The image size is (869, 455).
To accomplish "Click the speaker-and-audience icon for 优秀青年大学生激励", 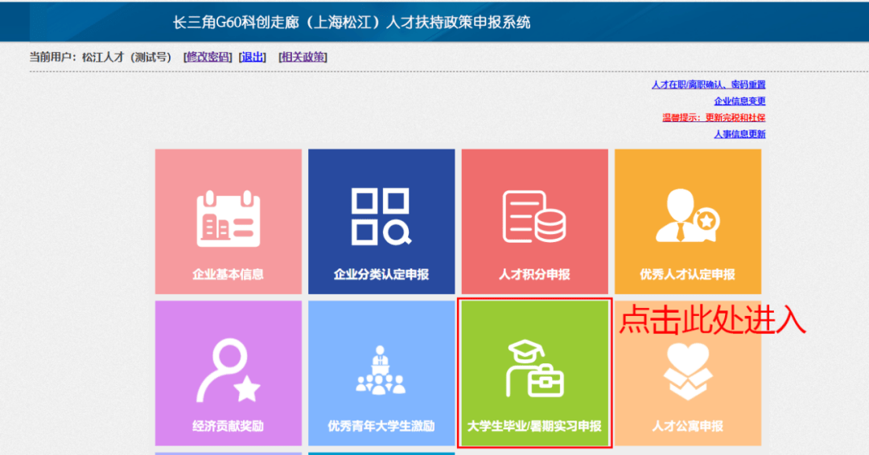I will [381, 371].
